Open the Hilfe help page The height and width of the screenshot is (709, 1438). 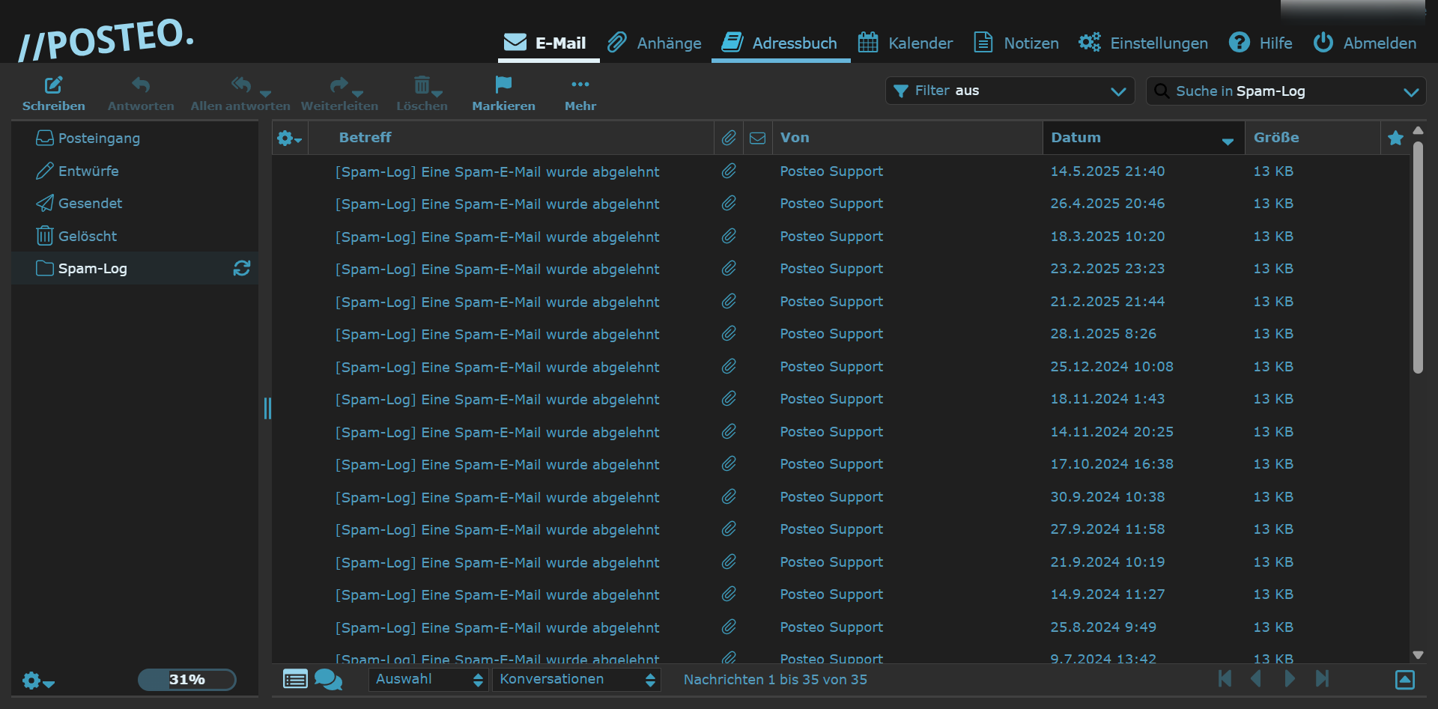1261,43
